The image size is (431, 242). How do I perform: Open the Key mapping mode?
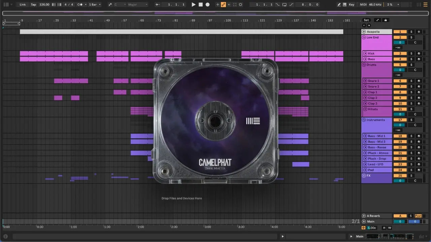pos(352,5)
